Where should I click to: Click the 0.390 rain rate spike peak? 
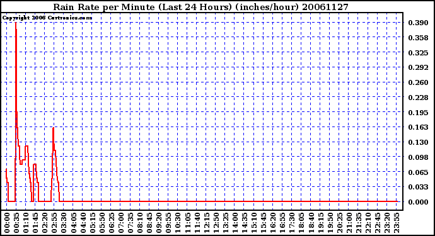[x=16, y=23]
